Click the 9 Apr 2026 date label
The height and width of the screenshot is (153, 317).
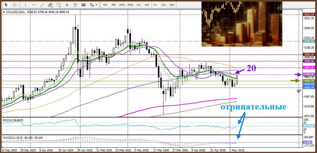198,151
